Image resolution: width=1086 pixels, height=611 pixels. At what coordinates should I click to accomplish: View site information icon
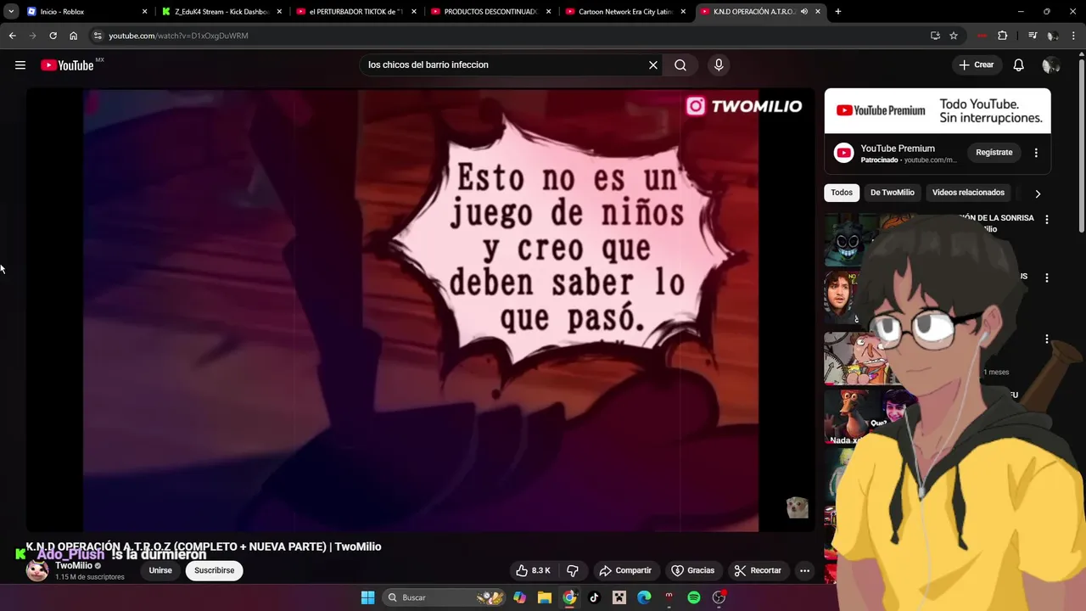(98, 36)
